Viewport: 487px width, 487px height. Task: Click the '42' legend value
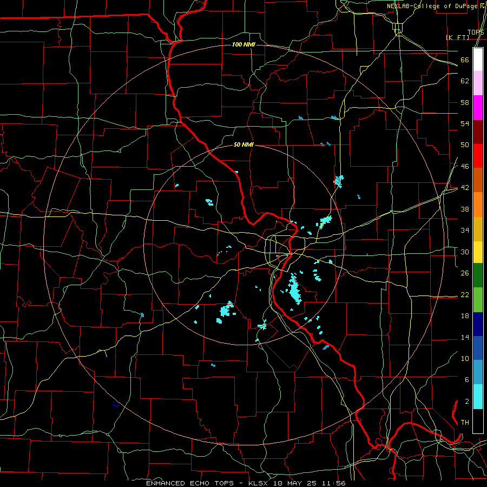click(465, 188)
